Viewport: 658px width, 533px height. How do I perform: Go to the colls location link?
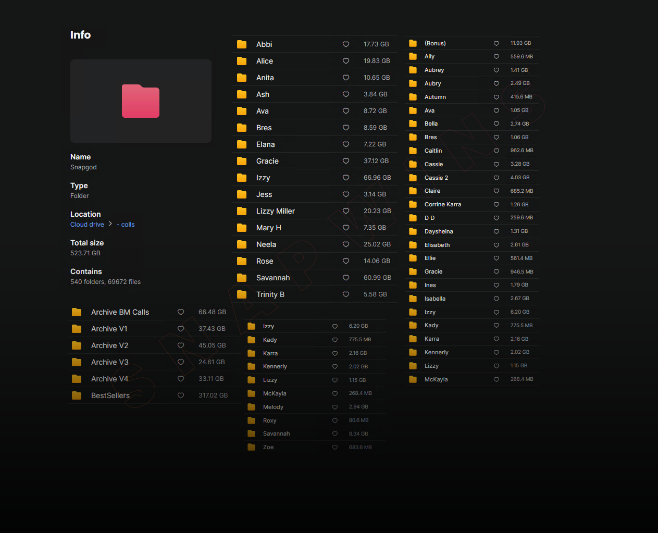point(128,225)
